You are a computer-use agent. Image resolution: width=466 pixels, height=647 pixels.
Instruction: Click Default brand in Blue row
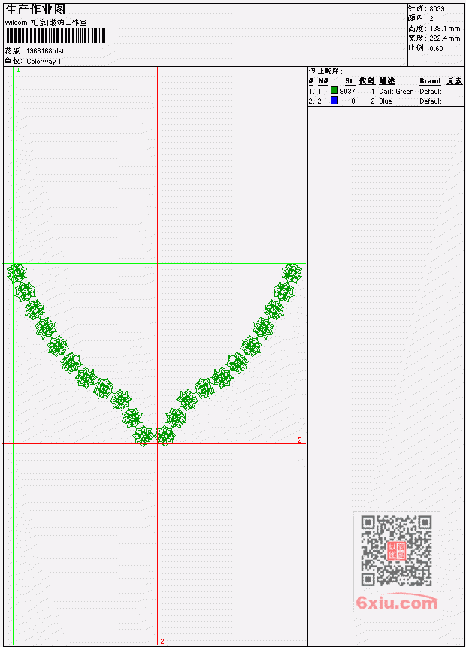point(431,101)
